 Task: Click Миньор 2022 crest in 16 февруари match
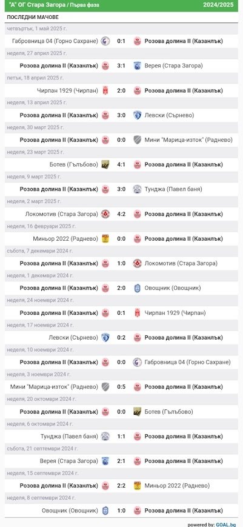click(x=105, y=238)
